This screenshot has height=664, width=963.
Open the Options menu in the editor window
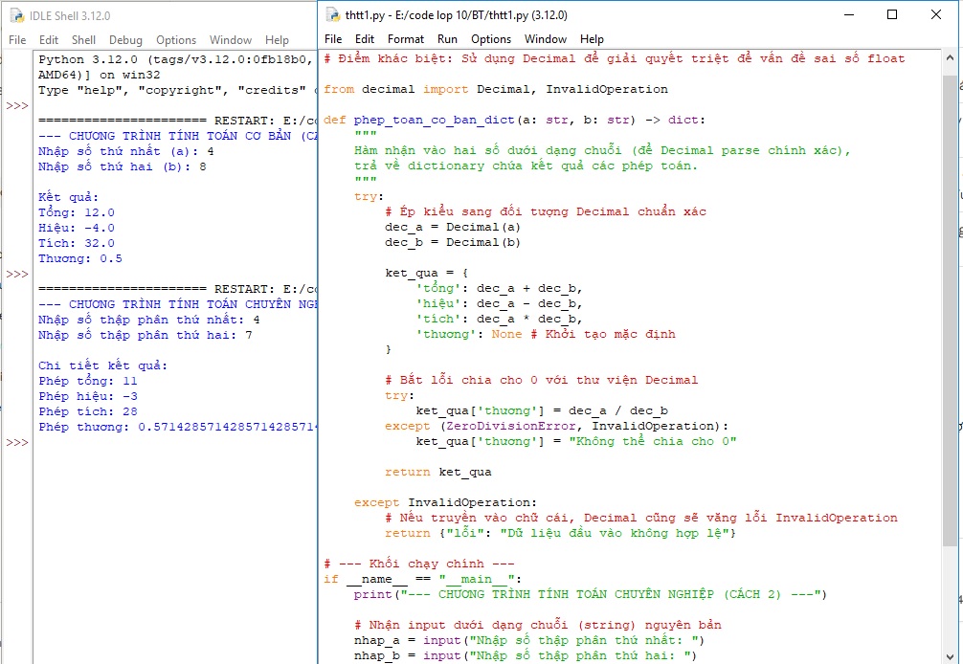tap(491, 39)
